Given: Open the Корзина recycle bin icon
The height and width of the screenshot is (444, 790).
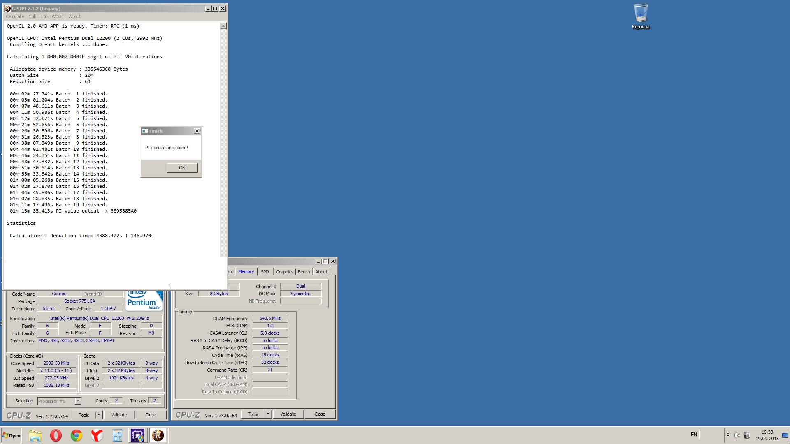Looking at the screenshot, I should click(x=641, y=17).
